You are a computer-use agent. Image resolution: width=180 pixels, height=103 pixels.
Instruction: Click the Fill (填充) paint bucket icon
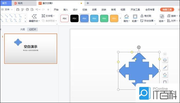126,16
